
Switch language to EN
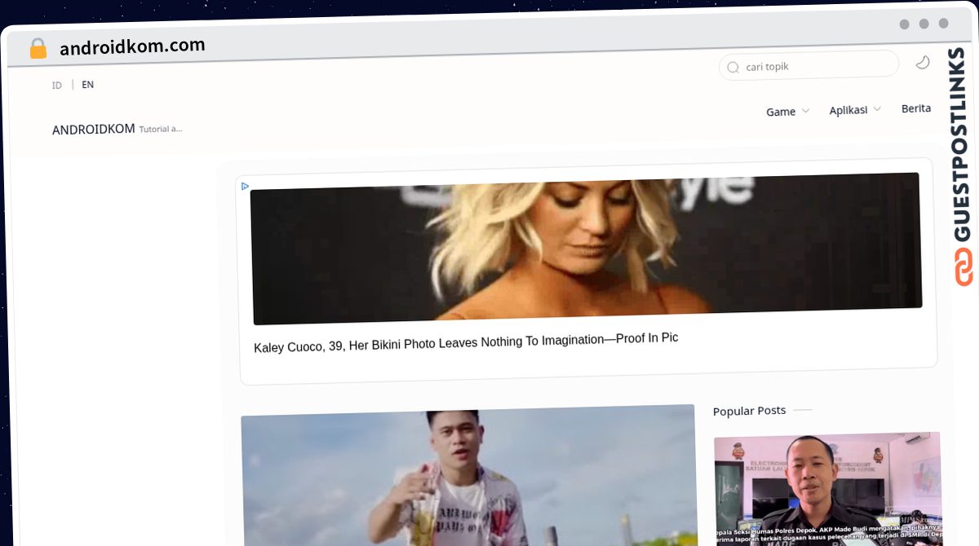pos(87,85)
